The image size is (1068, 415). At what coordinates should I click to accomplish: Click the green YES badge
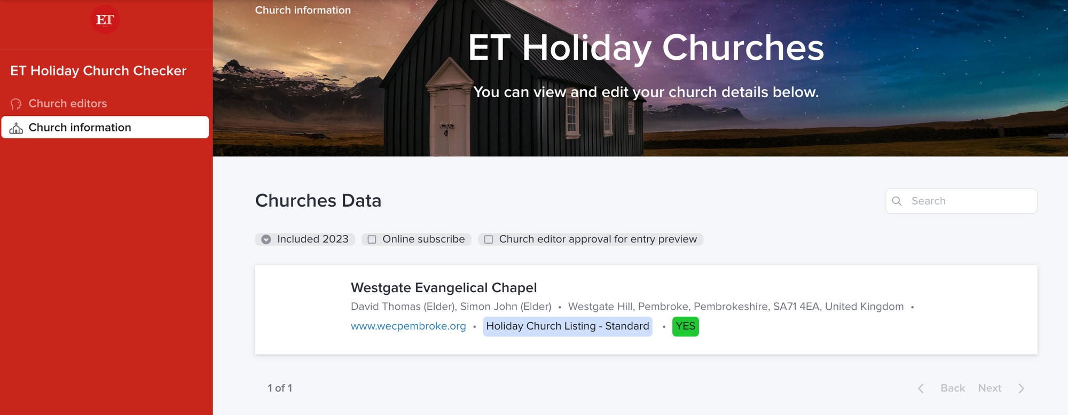(685, 326)
